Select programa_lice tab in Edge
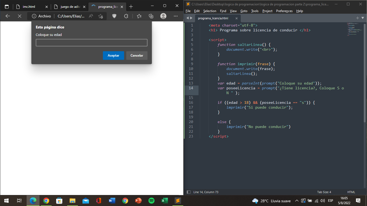The width and height of the screenshot is (367, 206). [x=108, y=6]
